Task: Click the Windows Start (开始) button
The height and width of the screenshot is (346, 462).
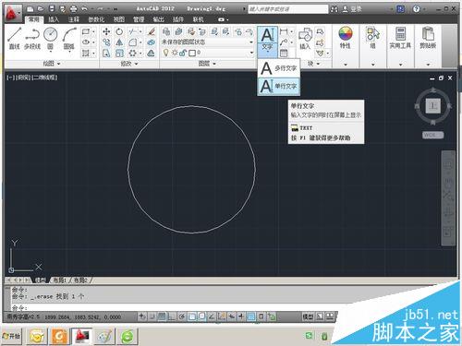Action: 11,336
